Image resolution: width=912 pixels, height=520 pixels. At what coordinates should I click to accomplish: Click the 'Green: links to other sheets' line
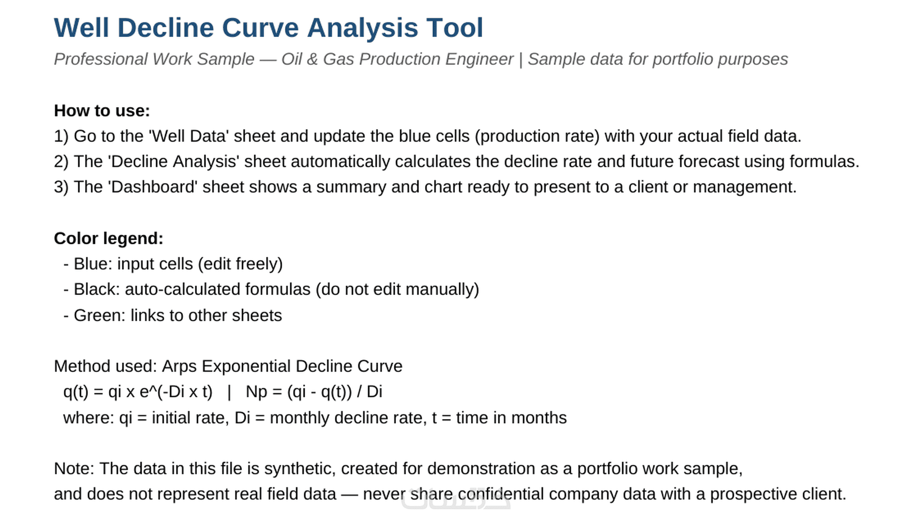point(172,315)
